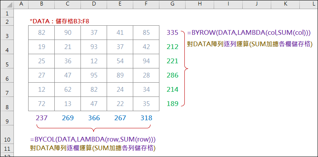Click cell E3 containing 41

(120, 32)
